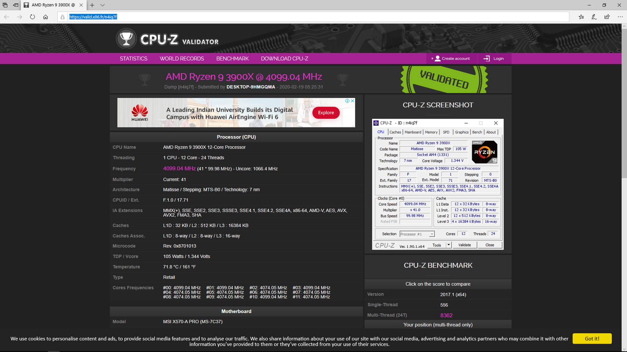Click the page title AMD Ryzen 9 3900X
This screenshot has height=352, width=627.
pos(244,77)
